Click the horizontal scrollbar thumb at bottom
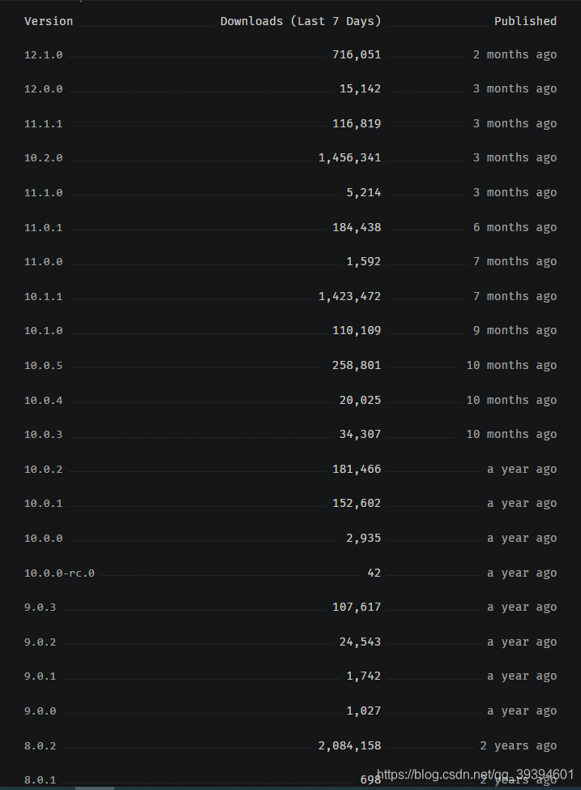Screen dimensions: 581x790 coord(95,788)
